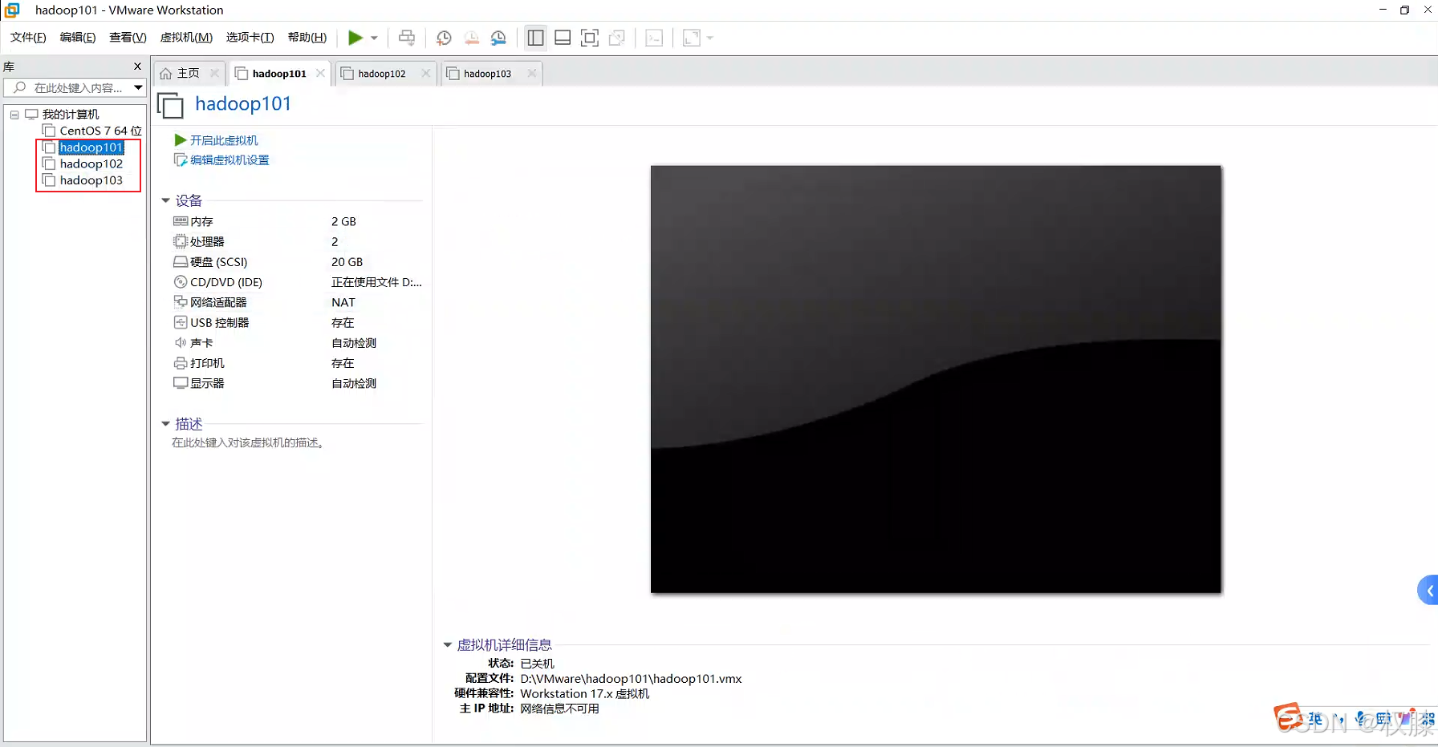The image size is (1438, 747).
Task: Click the 处理器 processor device row
Action: click(x=297, y=241)
